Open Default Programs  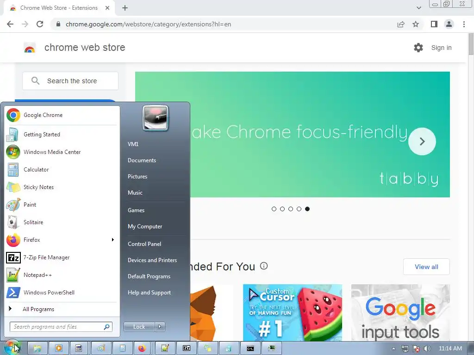point(149,276)
